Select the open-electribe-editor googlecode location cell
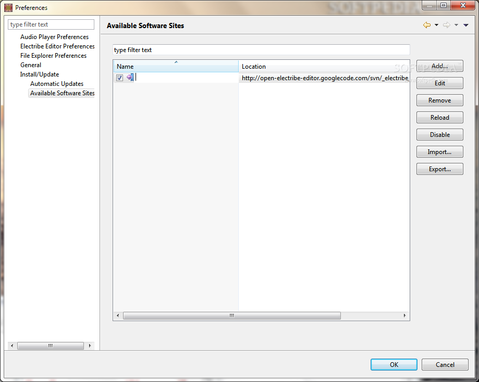 point(324,78)
